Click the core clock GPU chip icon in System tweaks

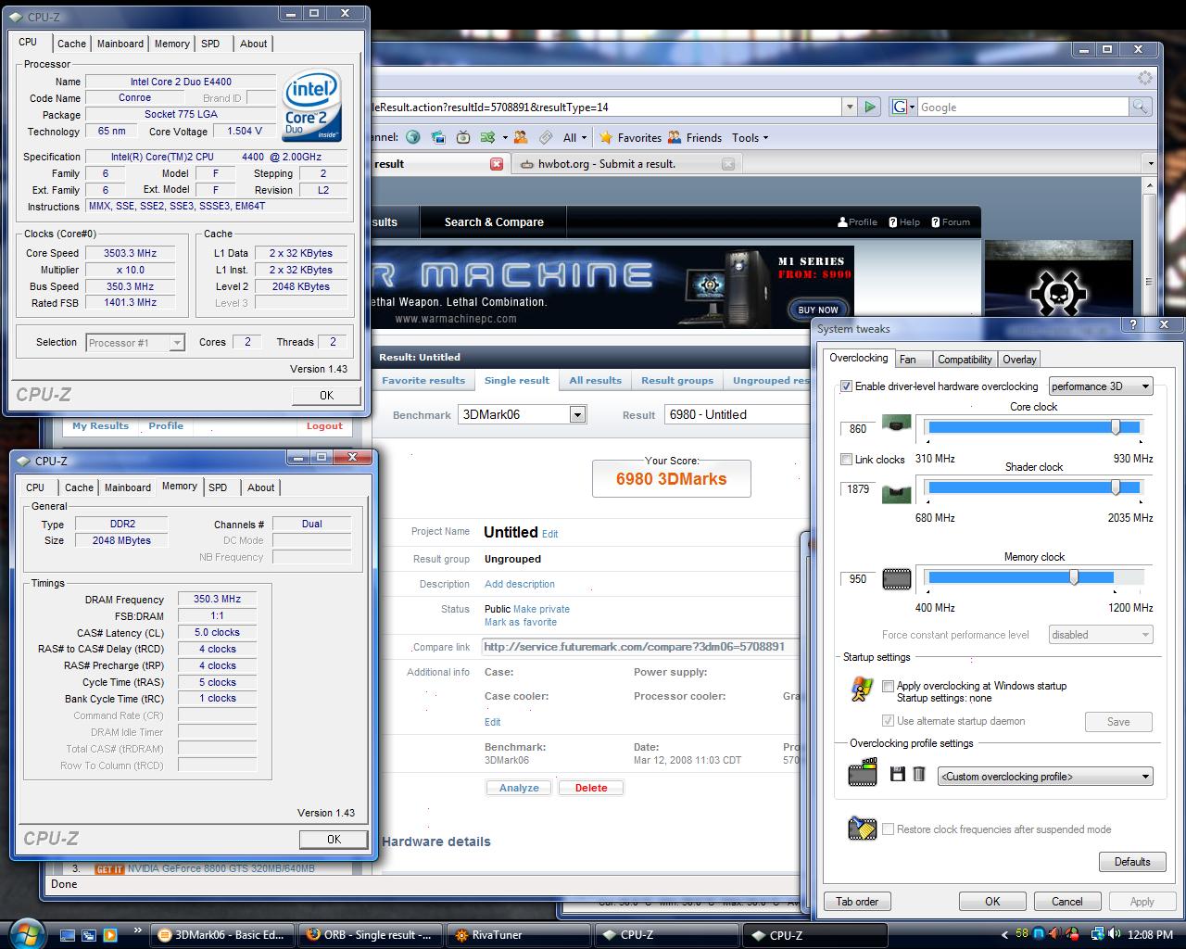click(895, 424)
